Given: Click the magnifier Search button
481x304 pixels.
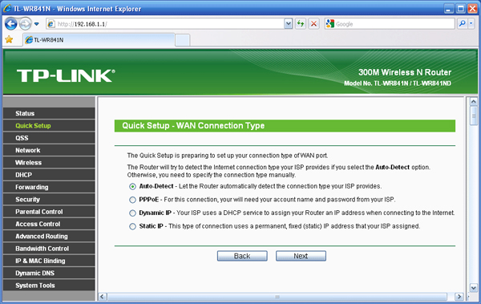Looking at the screenshot, I should coord(462,23).
